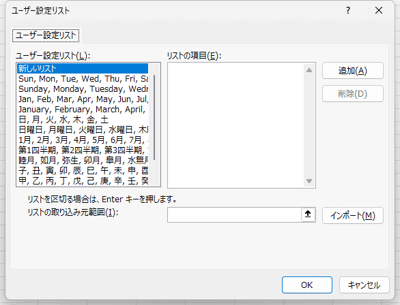Click scroll up arrow in list items box

[x=309, y=70]
